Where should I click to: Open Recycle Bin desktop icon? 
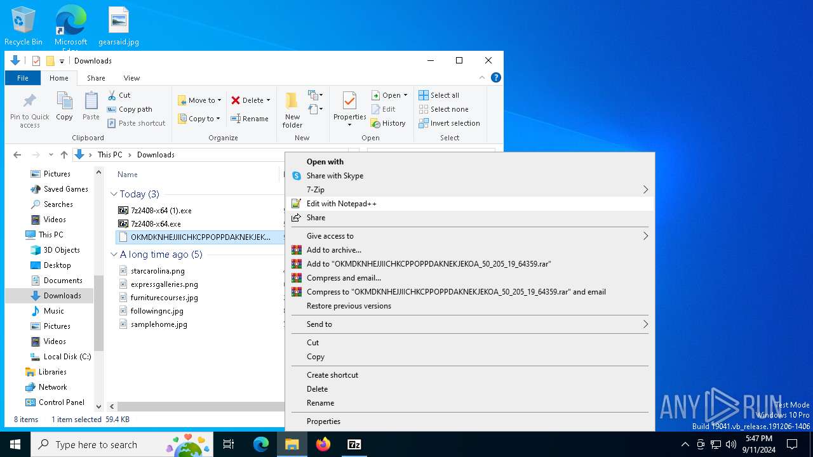24,27
